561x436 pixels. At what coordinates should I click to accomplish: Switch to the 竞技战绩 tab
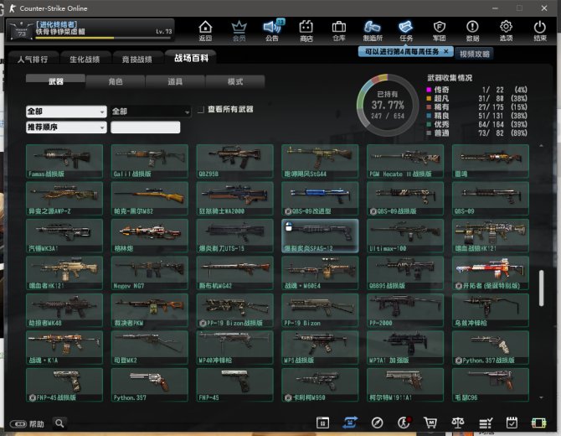click(x=137, y=60)
